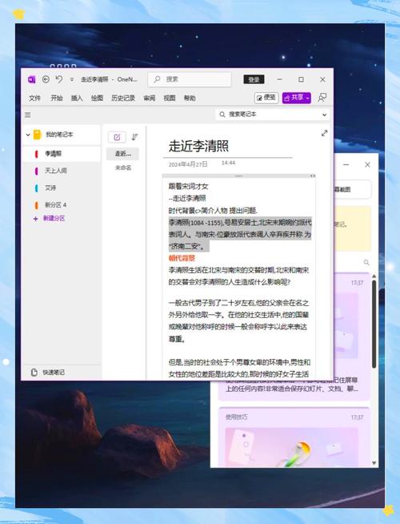Image resolution: width=400 pixels, height=524 pixels.
Task: Close the sticky notes background window
Action: pyautogui.click(x=367, y=164)
